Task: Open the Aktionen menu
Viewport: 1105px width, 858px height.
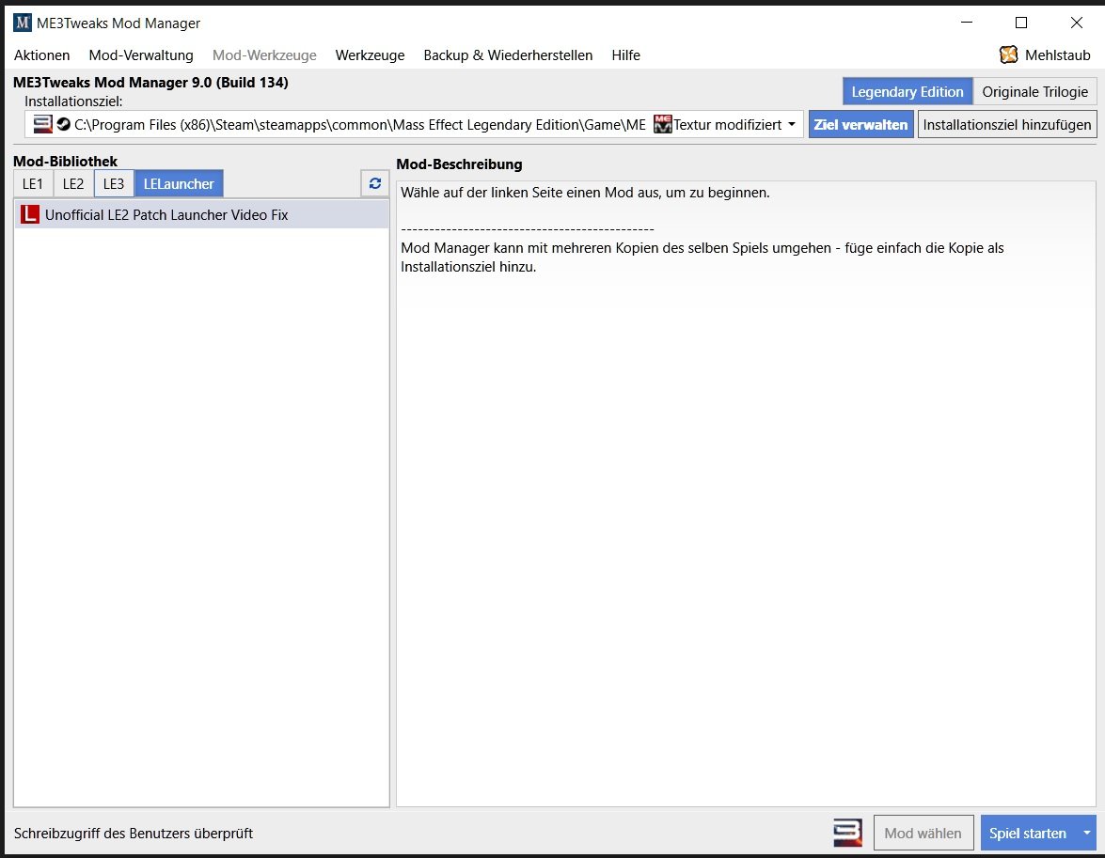Action: 41,55
